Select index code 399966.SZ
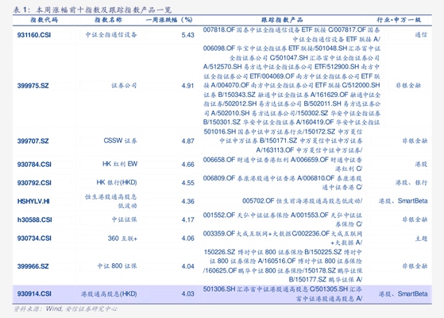Screen dimensions: 444x318 click(33, 266)
